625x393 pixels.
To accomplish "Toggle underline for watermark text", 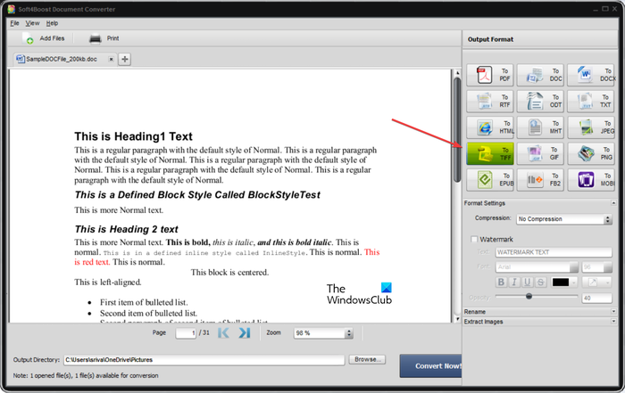I will [x=528, y=282].
